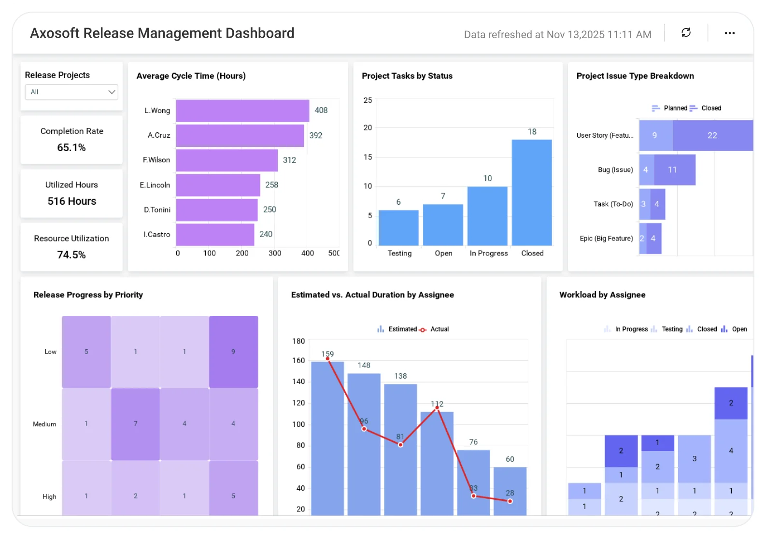Image resolution: width=766 pixels, height=537 pixels.
Task: Click the High priority heatmap cell showing 5
Action: click(x=233, y=488)
